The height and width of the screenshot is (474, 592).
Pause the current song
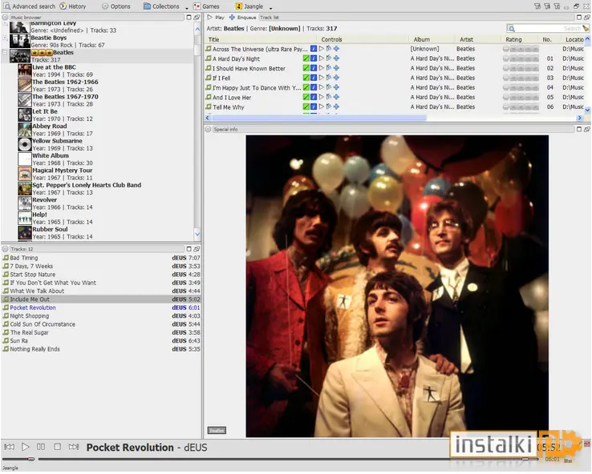tap(41, 447)
